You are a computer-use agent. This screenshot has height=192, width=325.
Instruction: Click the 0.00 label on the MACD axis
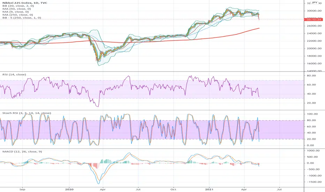click(311, 163)
